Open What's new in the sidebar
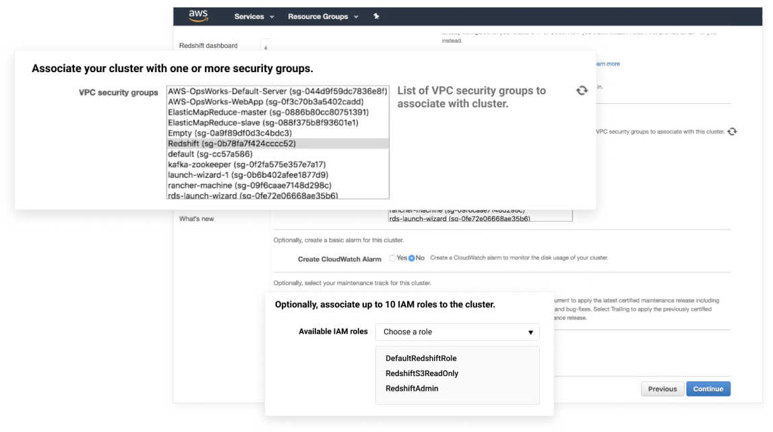This screenshot has height=432, width=773. [196, 219]
